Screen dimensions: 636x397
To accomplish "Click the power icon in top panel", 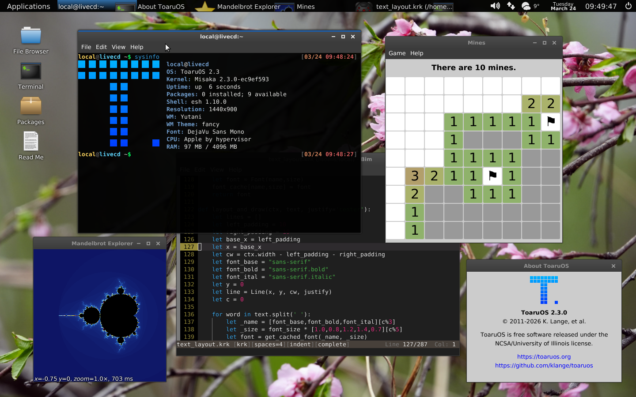I will click(x=628, y=6).
